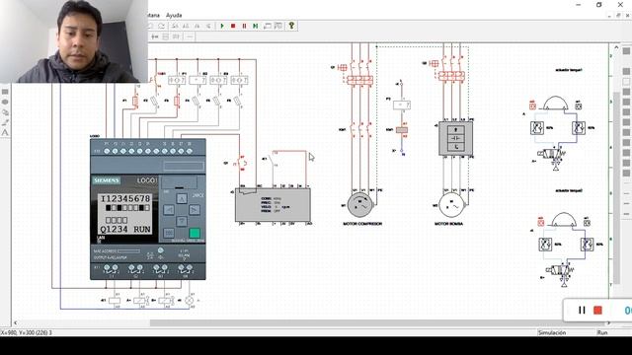
Task: Click the signal lamp connected to LOGO output Q4
Action: coord(189,300)
